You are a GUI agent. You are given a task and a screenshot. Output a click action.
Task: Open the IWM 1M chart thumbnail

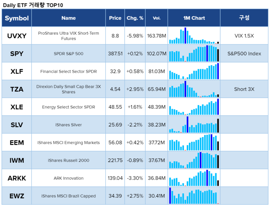point(194,160)
